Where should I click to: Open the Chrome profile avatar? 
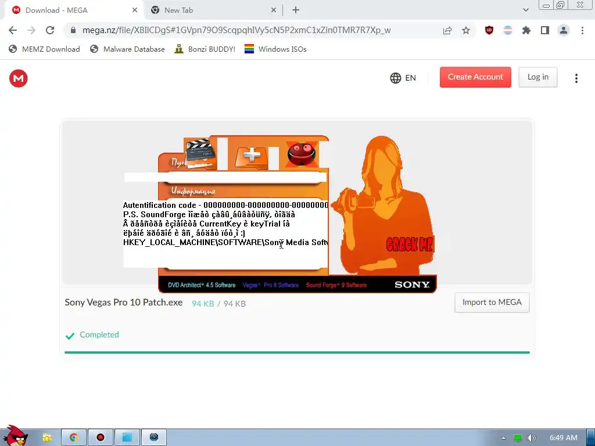pyautogui.click(x=564, y=30)
